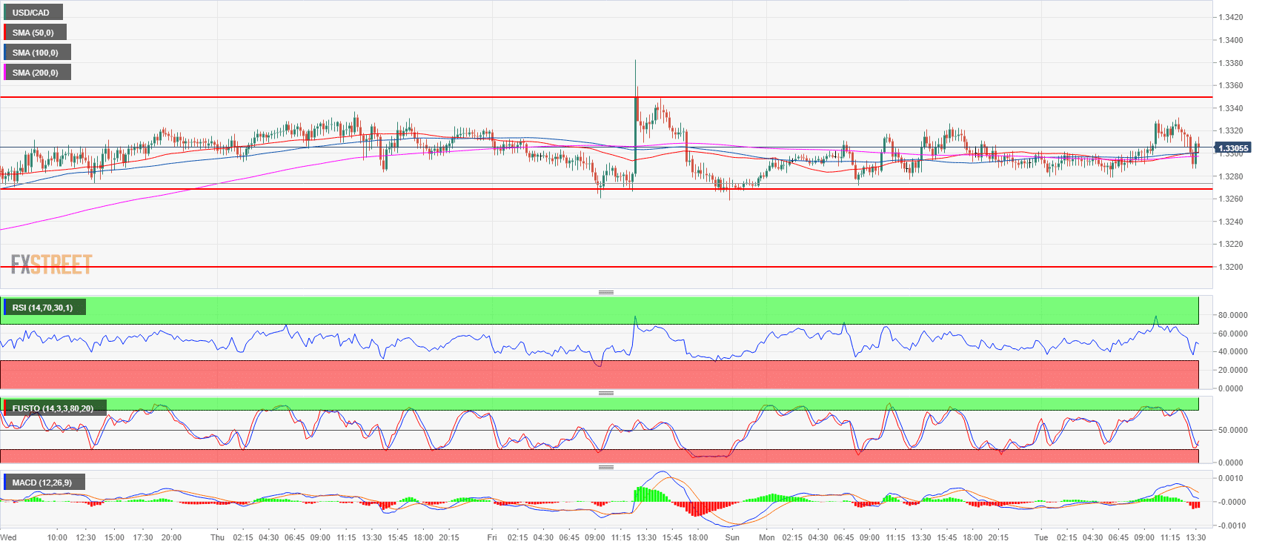
Task: Select the red horizontal line near 1.3350
Action: coord(606,97)
